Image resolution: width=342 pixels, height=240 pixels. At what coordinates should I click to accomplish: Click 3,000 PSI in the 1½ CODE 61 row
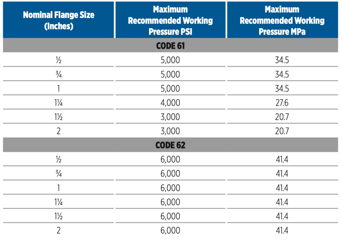[170, 117]
